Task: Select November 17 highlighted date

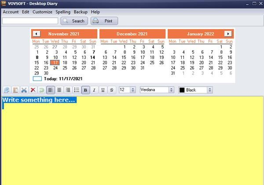Action: point(55,63)
